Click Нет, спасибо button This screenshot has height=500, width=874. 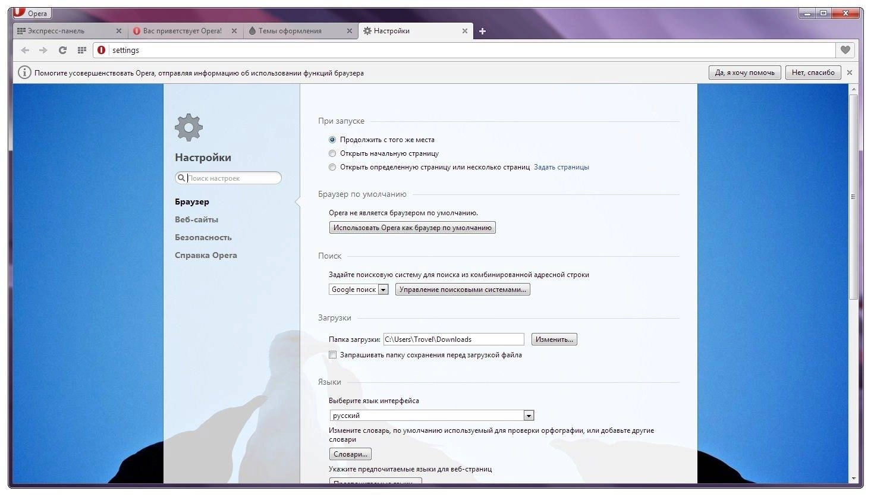point(813,73)
